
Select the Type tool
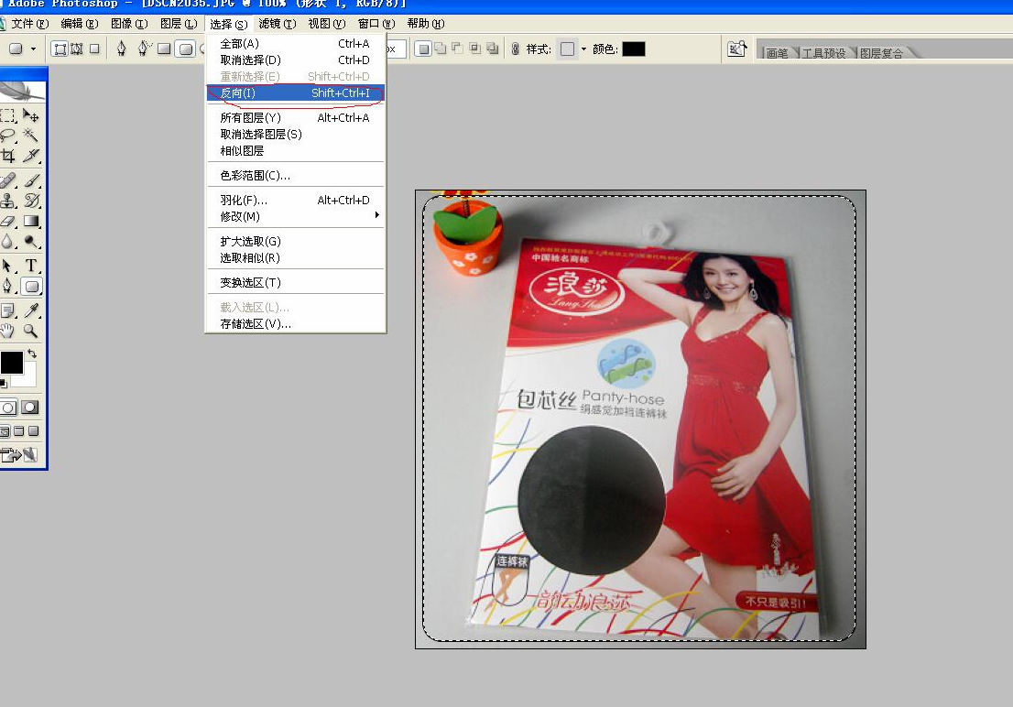pyautogui.click(x=30, y=266)
